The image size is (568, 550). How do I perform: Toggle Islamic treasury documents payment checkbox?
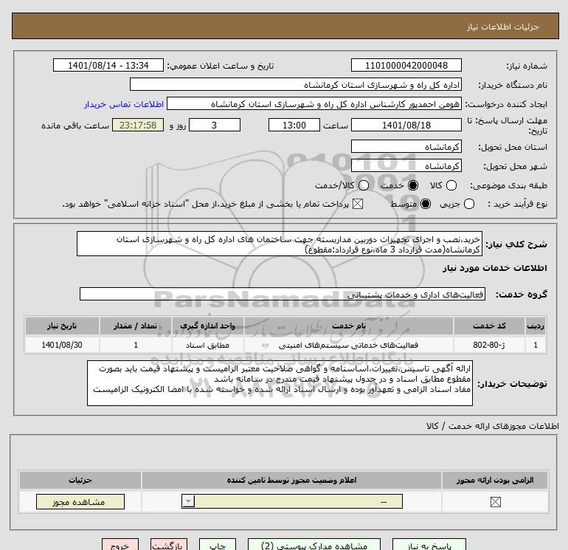coord(358,204)
